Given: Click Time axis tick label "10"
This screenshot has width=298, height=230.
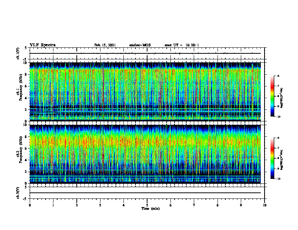Looking at the screenshot, I should click(265, 205).
